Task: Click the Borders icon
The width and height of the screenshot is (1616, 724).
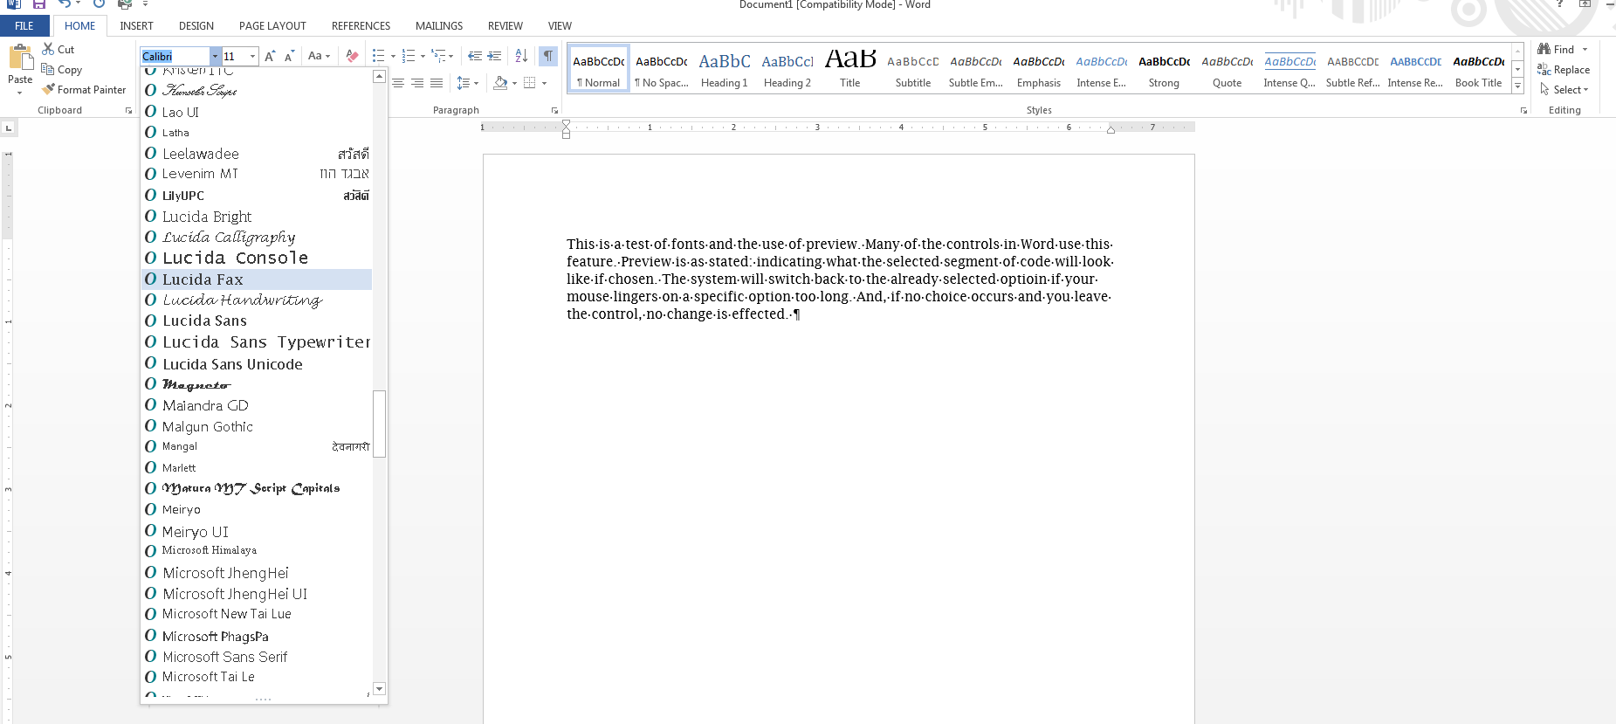Action: point(530,83)
